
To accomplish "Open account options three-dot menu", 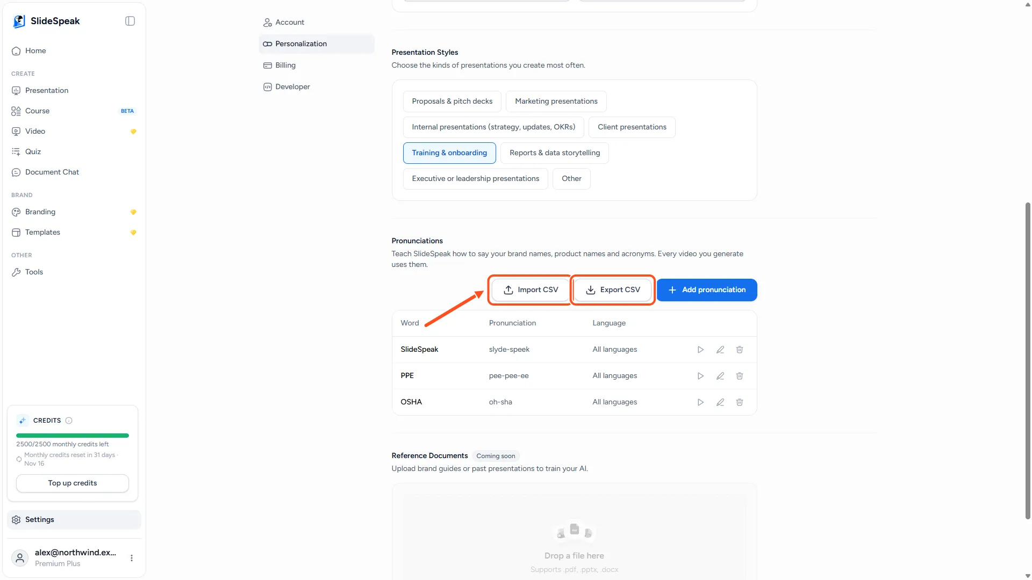I will 132,558.
